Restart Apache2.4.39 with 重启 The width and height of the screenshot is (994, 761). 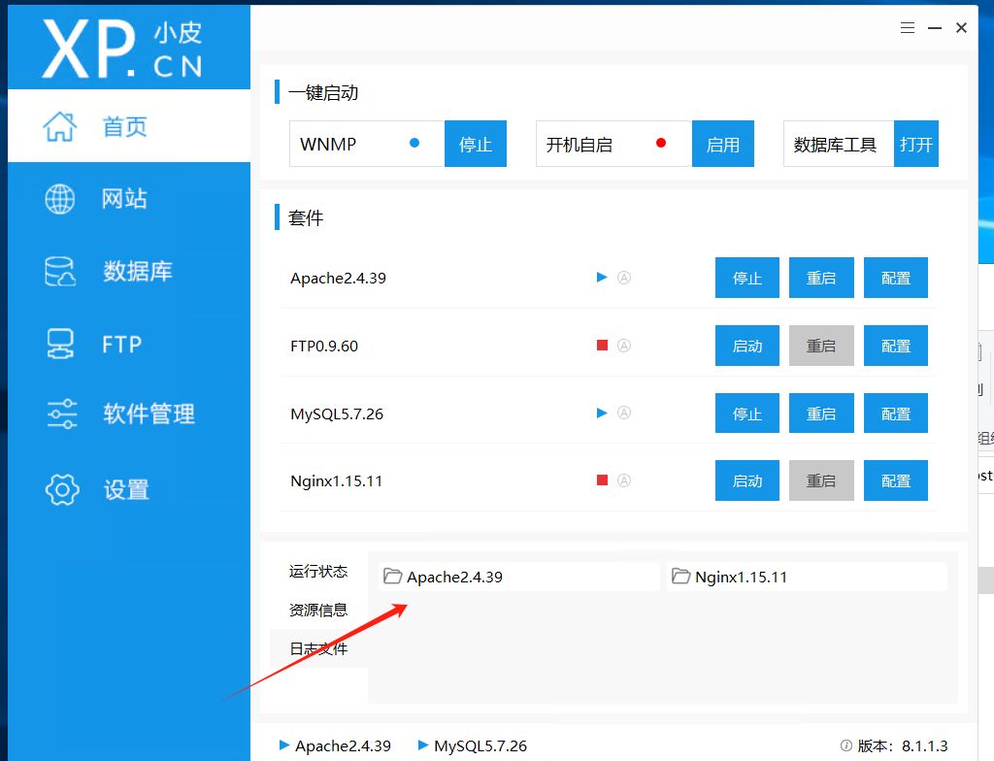821,278
